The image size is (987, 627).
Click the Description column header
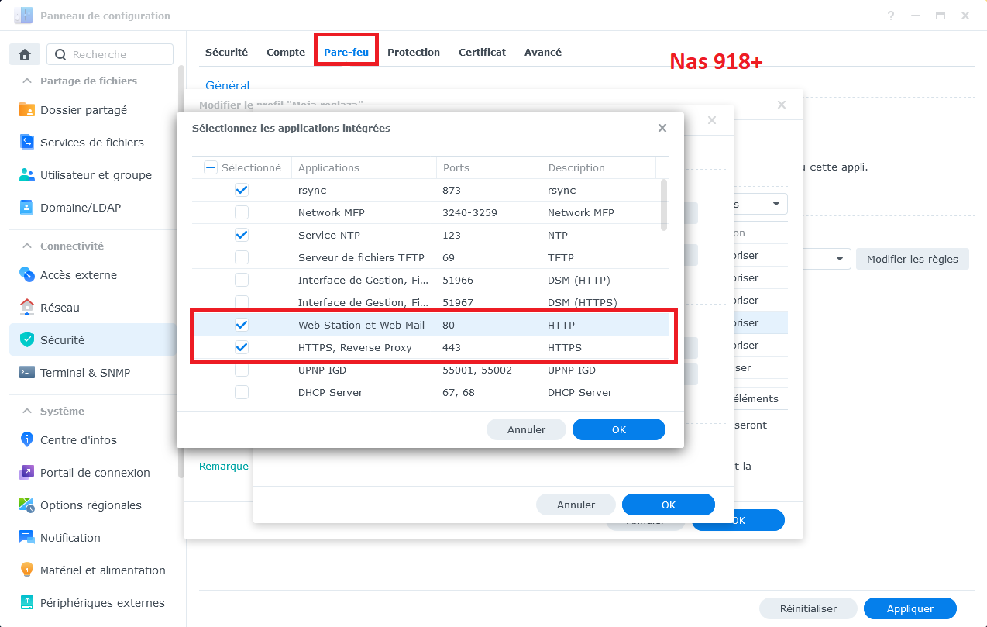click(x=599, y=167)
